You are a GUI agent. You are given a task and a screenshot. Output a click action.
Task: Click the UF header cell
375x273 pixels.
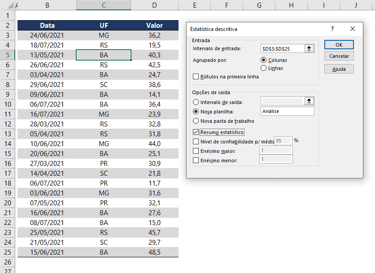point(104,26)
